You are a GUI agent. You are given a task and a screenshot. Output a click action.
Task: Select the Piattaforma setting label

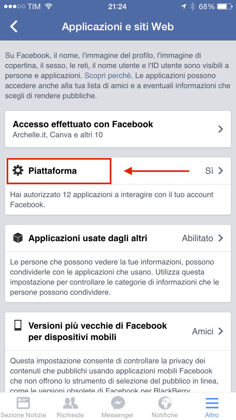point(53,171)
